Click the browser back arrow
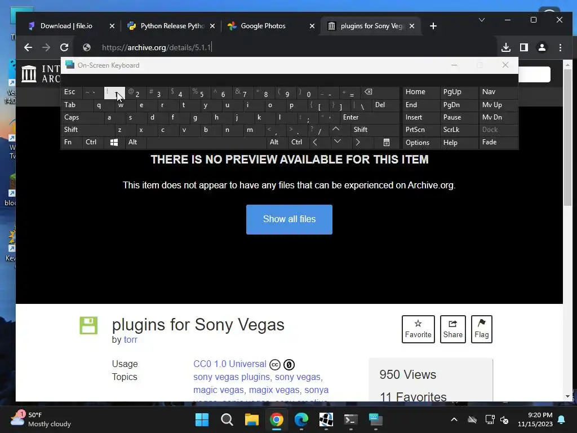This screenshot has width=577, height=433. (x=28, y=47)
